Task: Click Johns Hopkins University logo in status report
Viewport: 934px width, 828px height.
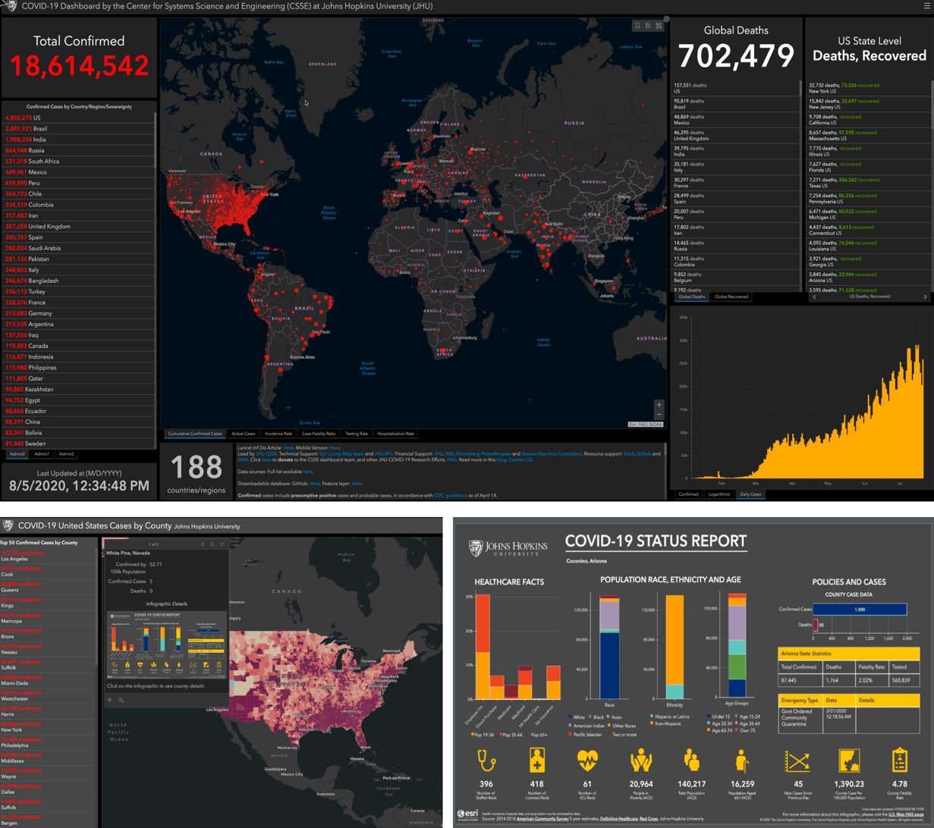Action: pyautogui.click(x=507, y=547)
